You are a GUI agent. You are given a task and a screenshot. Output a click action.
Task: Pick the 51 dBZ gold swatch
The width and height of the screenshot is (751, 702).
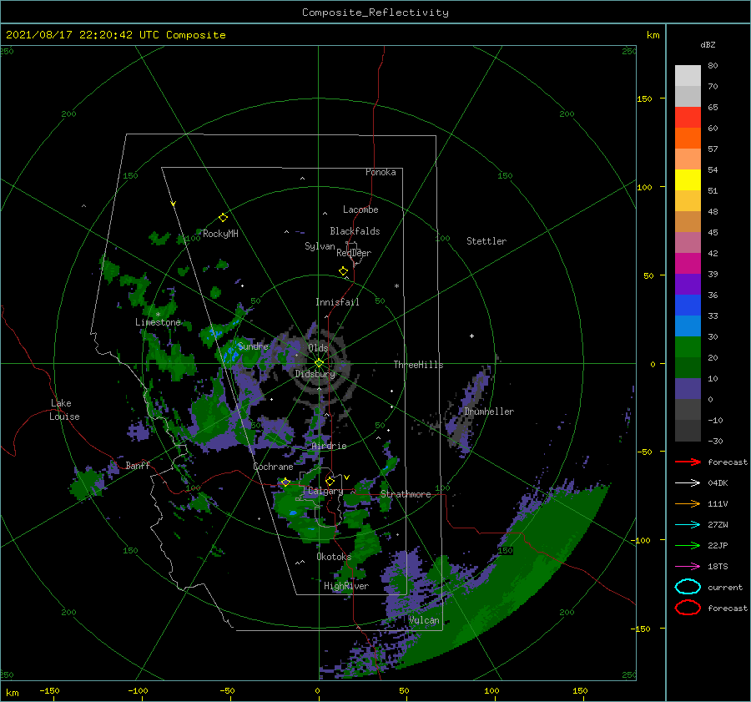click(688, 201)
